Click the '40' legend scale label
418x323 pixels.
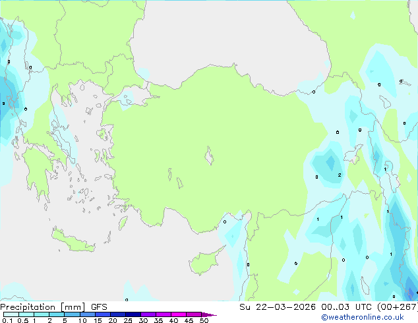pyautogui.click(x=173, y=320)
